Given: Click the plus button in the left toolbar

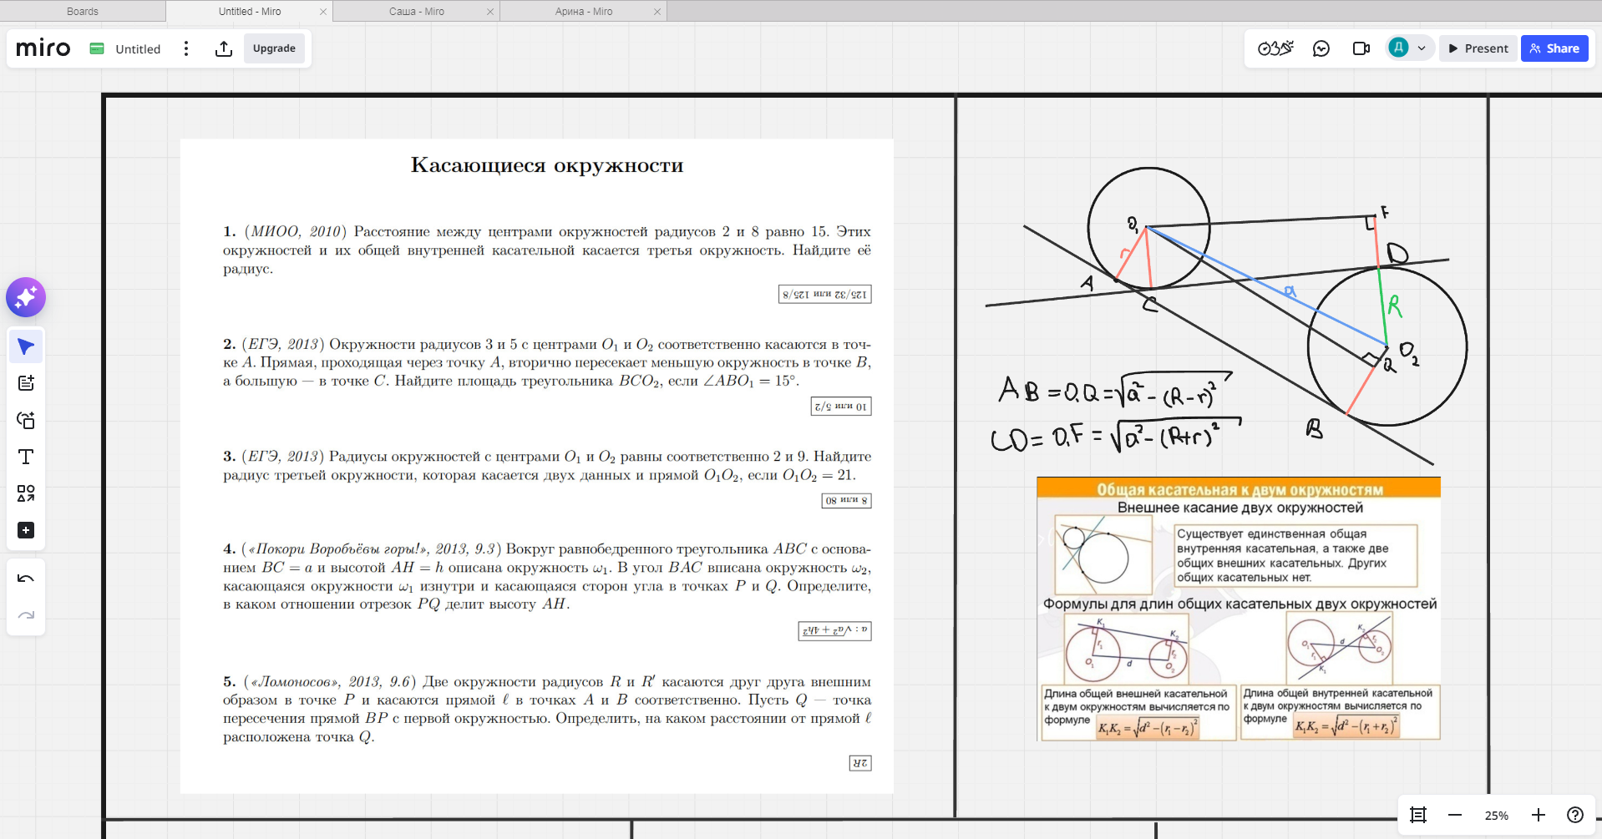Looking at the screenshot, I should pyautogui.click(x=26, y=530).
